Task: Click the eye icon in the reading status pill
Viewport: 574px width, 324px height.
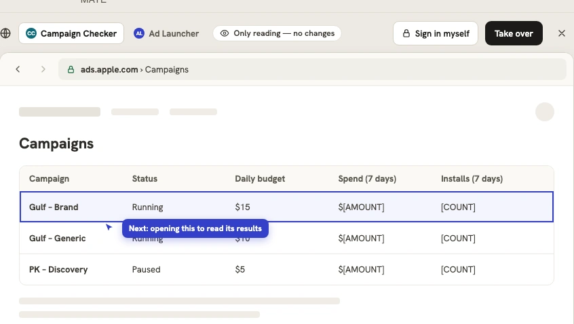Action: point(225,33)
